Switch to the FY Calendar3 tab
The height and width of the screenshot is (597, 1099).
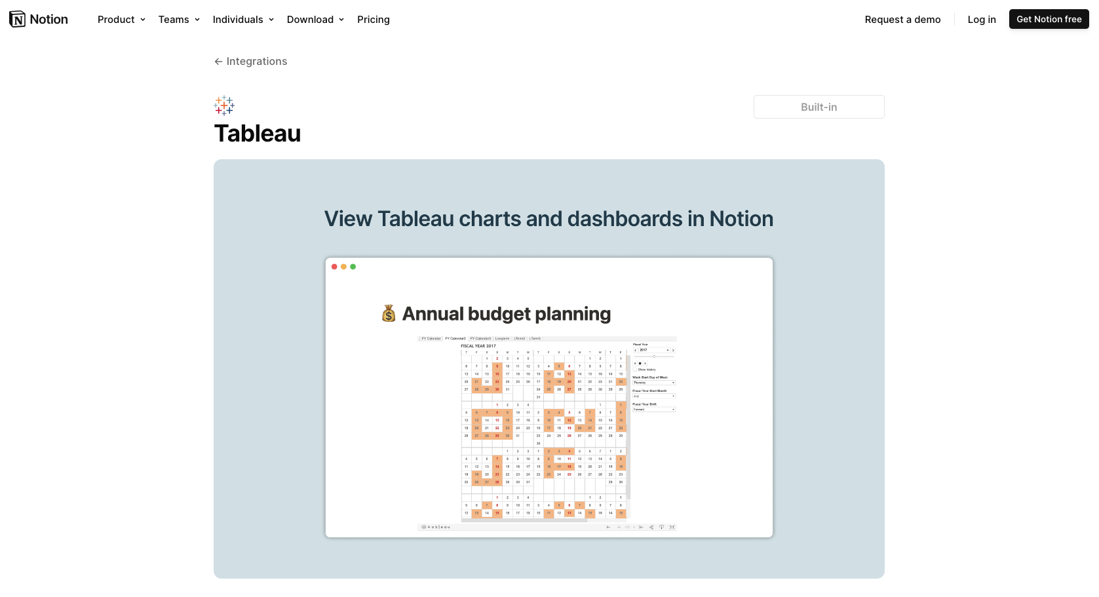(480, 339)
